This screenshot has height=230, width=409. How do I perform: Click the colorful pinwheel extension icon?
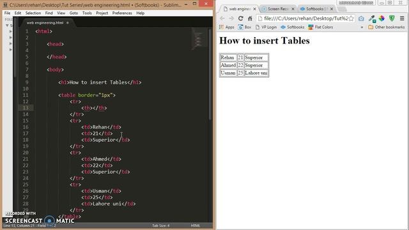[x=382, y=19]
